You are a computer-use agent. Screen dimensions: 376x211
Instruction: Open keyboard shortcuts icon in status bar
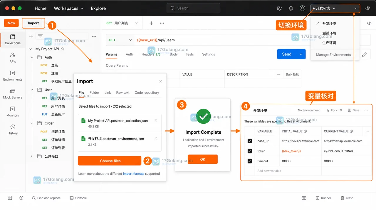[304, 198]
